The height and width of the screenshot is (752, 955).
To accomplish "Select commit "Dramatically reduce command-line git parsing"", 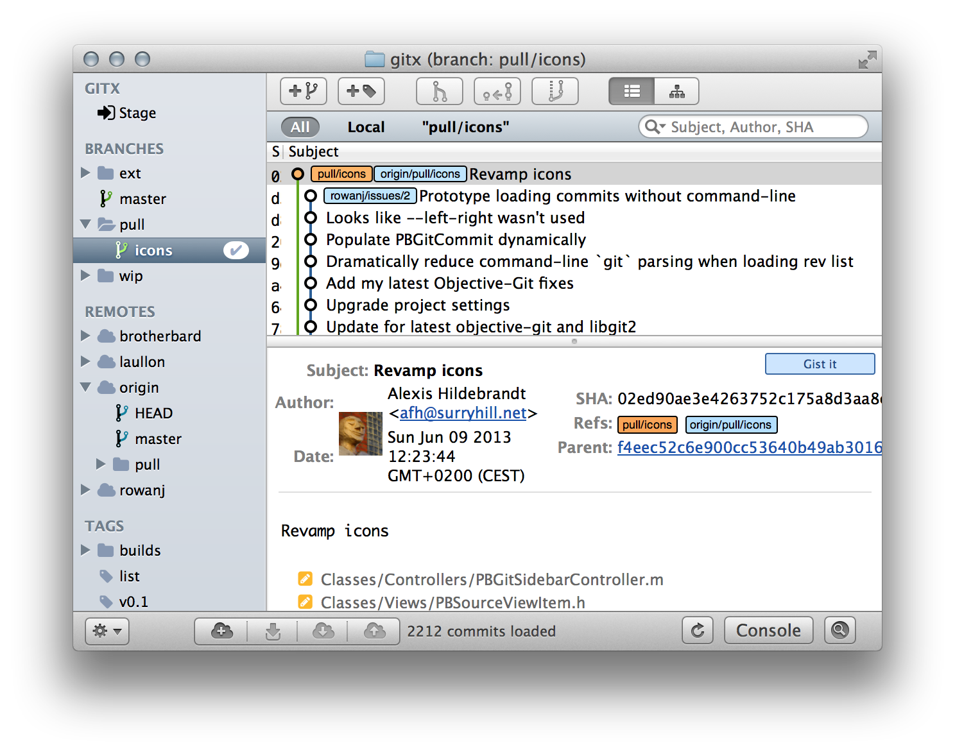I will point(574,262).
